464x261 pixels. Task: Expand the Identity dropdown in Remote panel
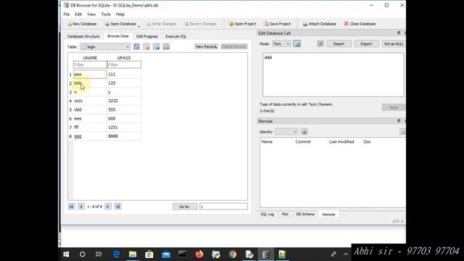click(286, 132)
